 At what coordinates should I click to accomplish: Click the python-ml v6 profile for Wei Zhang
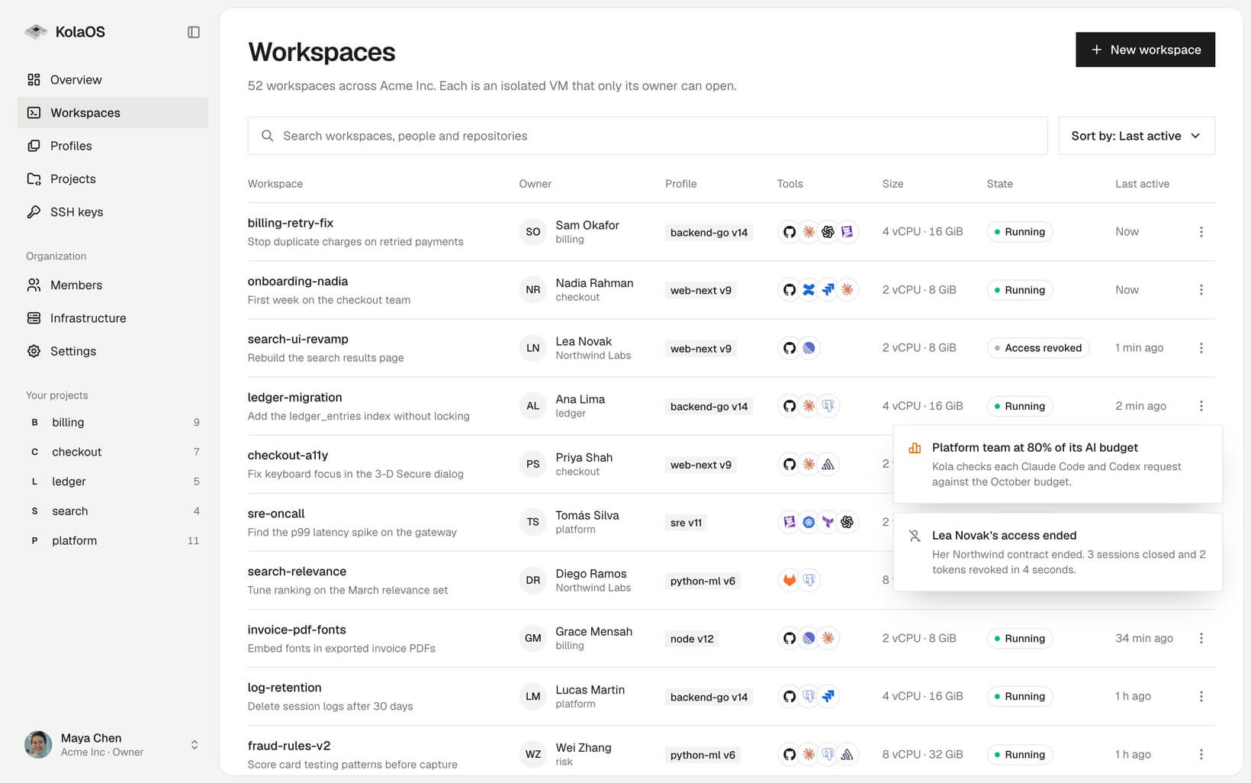coord(703,755)
